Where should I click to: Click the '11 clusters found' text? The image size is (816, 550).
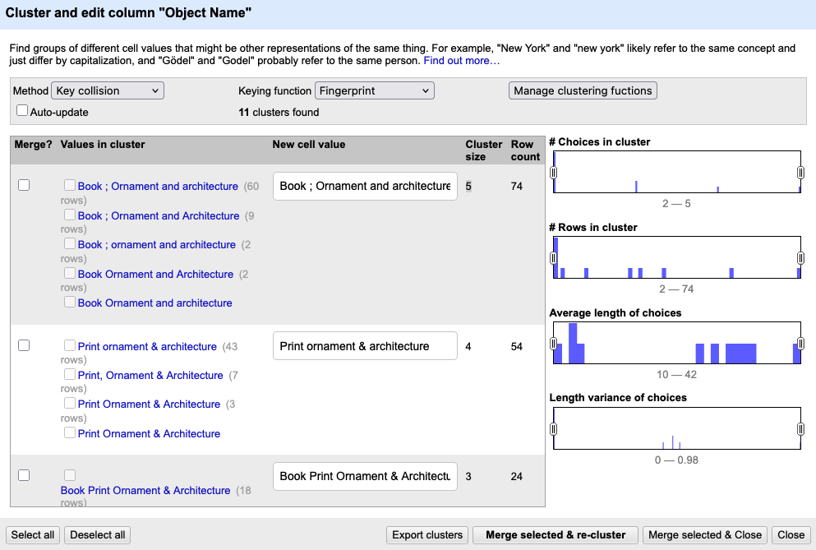(279, 112)
